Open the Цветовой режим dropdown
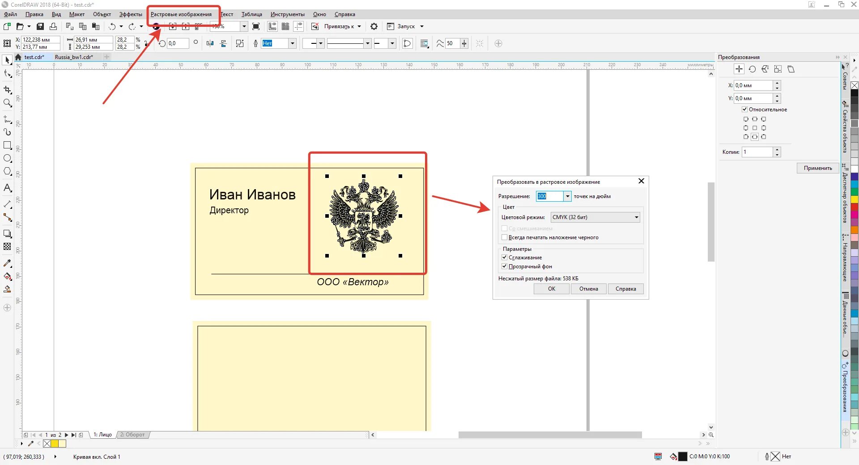 point(595,217)
